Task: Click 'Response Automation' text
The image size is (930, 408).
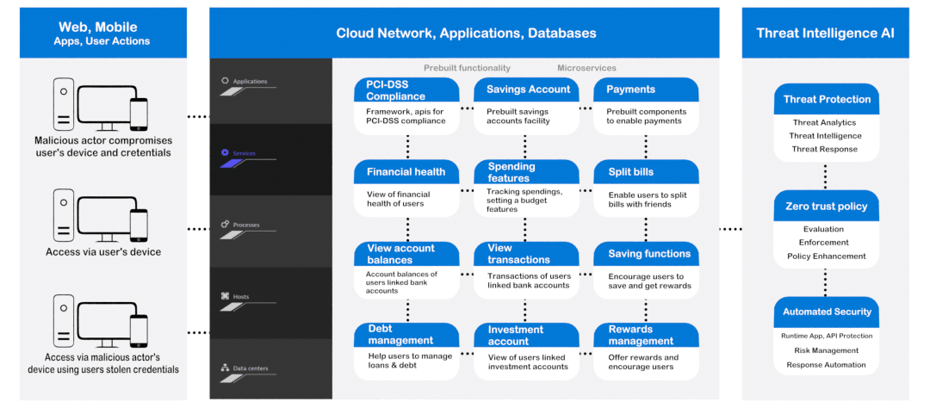Action: tap(826, 365)
